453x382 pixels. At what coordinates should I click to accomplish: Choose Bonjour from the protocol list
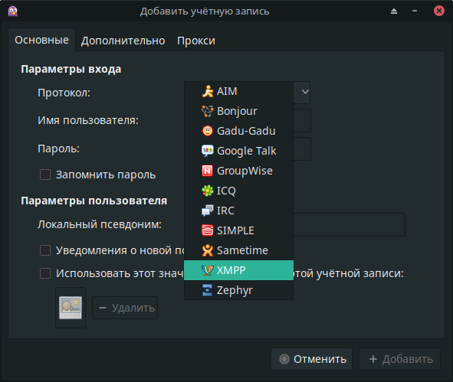click(238, 111)
